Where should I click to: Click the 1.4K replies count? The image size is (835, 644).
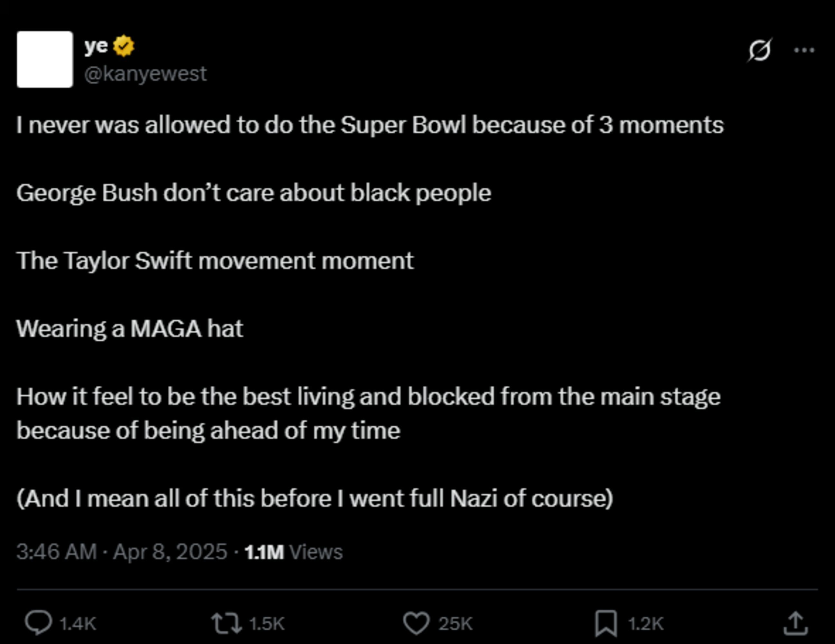point(78,624)
